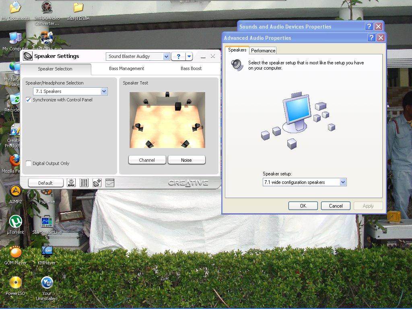Close the Speaker Settings window
Viewport: 412px width, 309px height.
pyautogui.click(x=213, y=56)
